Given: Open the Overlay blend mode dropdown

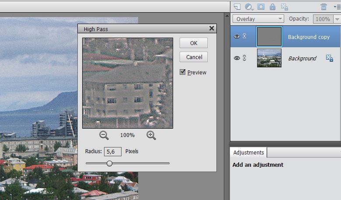Looking at the screenshot, I should [x=258, y=19].
